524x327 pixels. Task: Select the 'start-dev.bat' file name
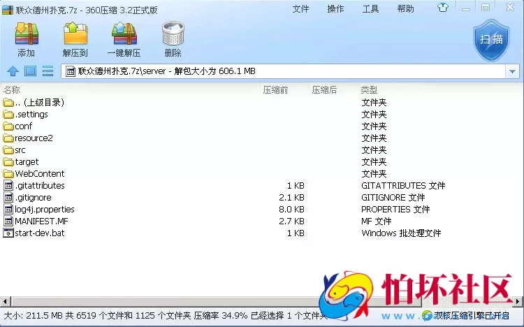[x=39, y=233]
